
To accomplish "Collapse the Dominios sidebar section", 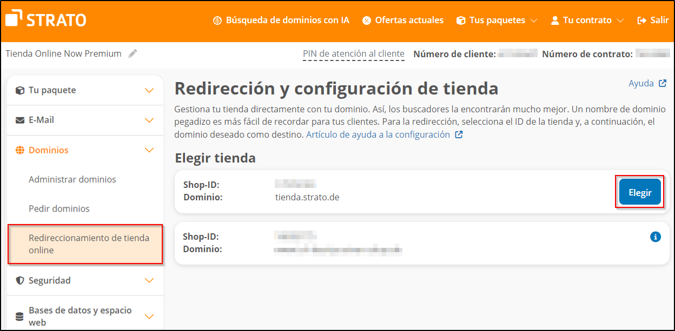I will tap(149, 150).
